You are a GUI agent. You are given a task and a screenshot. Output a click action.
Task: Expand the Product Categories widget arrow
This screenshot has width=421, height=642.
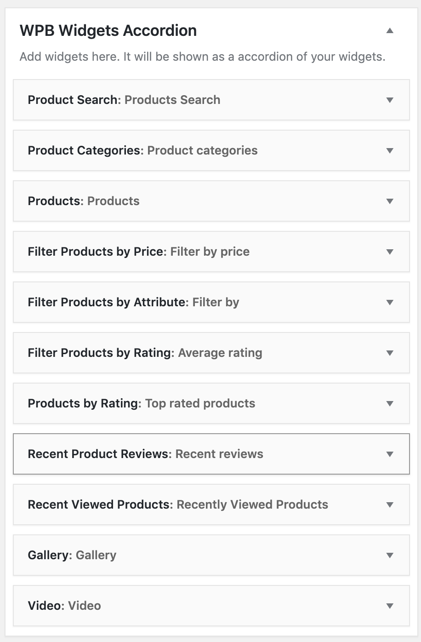coord(390,150)
